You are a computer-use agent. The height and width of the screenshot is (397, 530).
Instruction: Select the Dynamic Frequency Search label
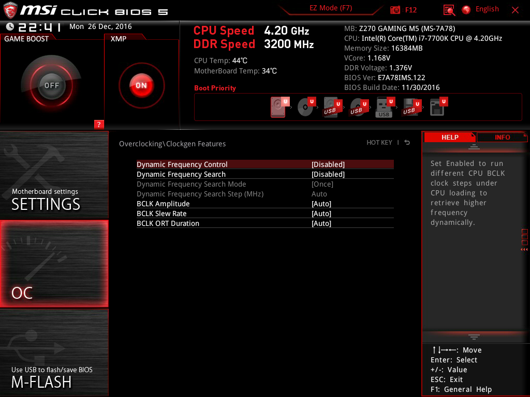point(181,174)
